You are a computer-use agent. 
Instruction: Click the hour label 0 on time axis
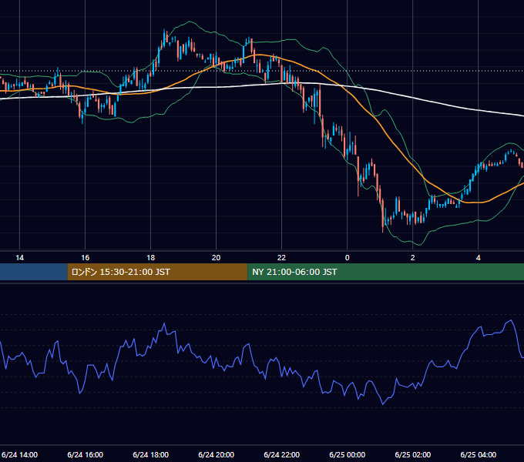(x=348, y=258)
